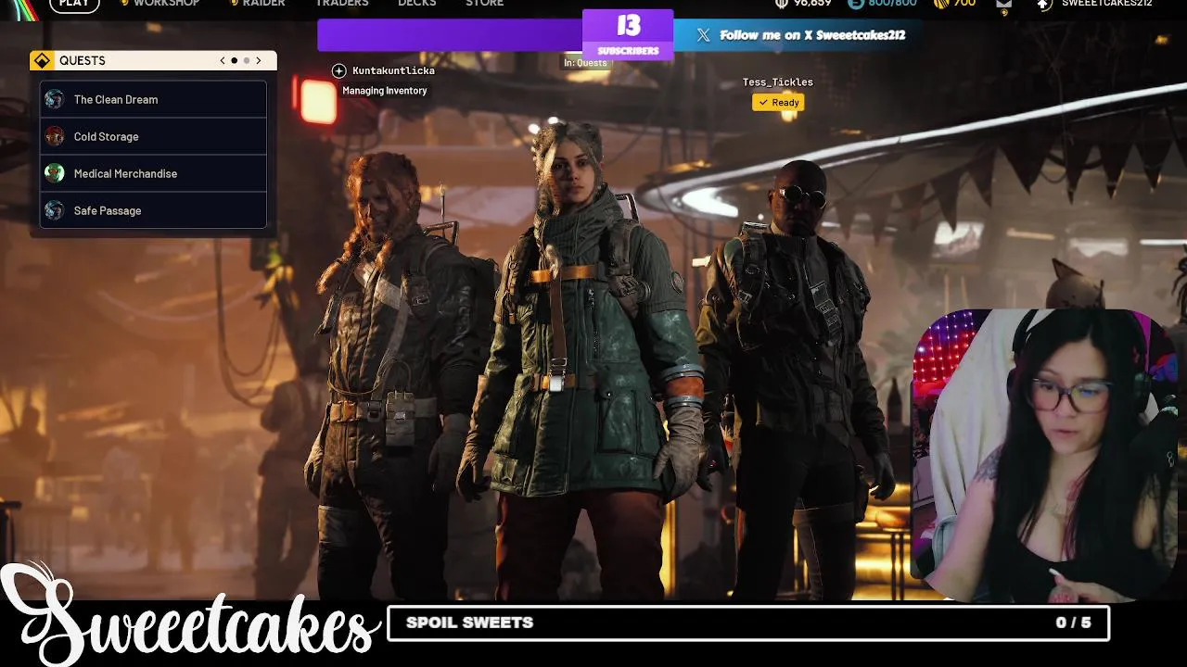Click the Medical Merchandise quest icon

55,173
